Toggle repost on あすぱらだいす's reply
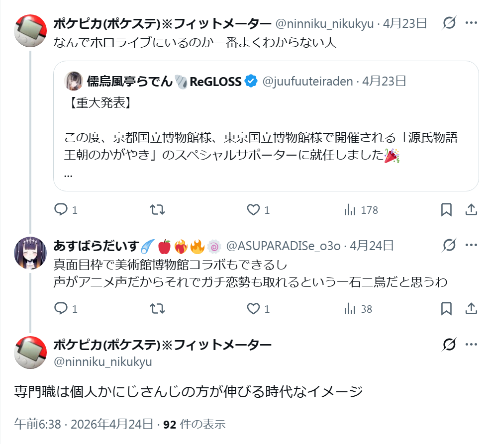Screen dimensions: 491x444 click(x=158, y=309)
